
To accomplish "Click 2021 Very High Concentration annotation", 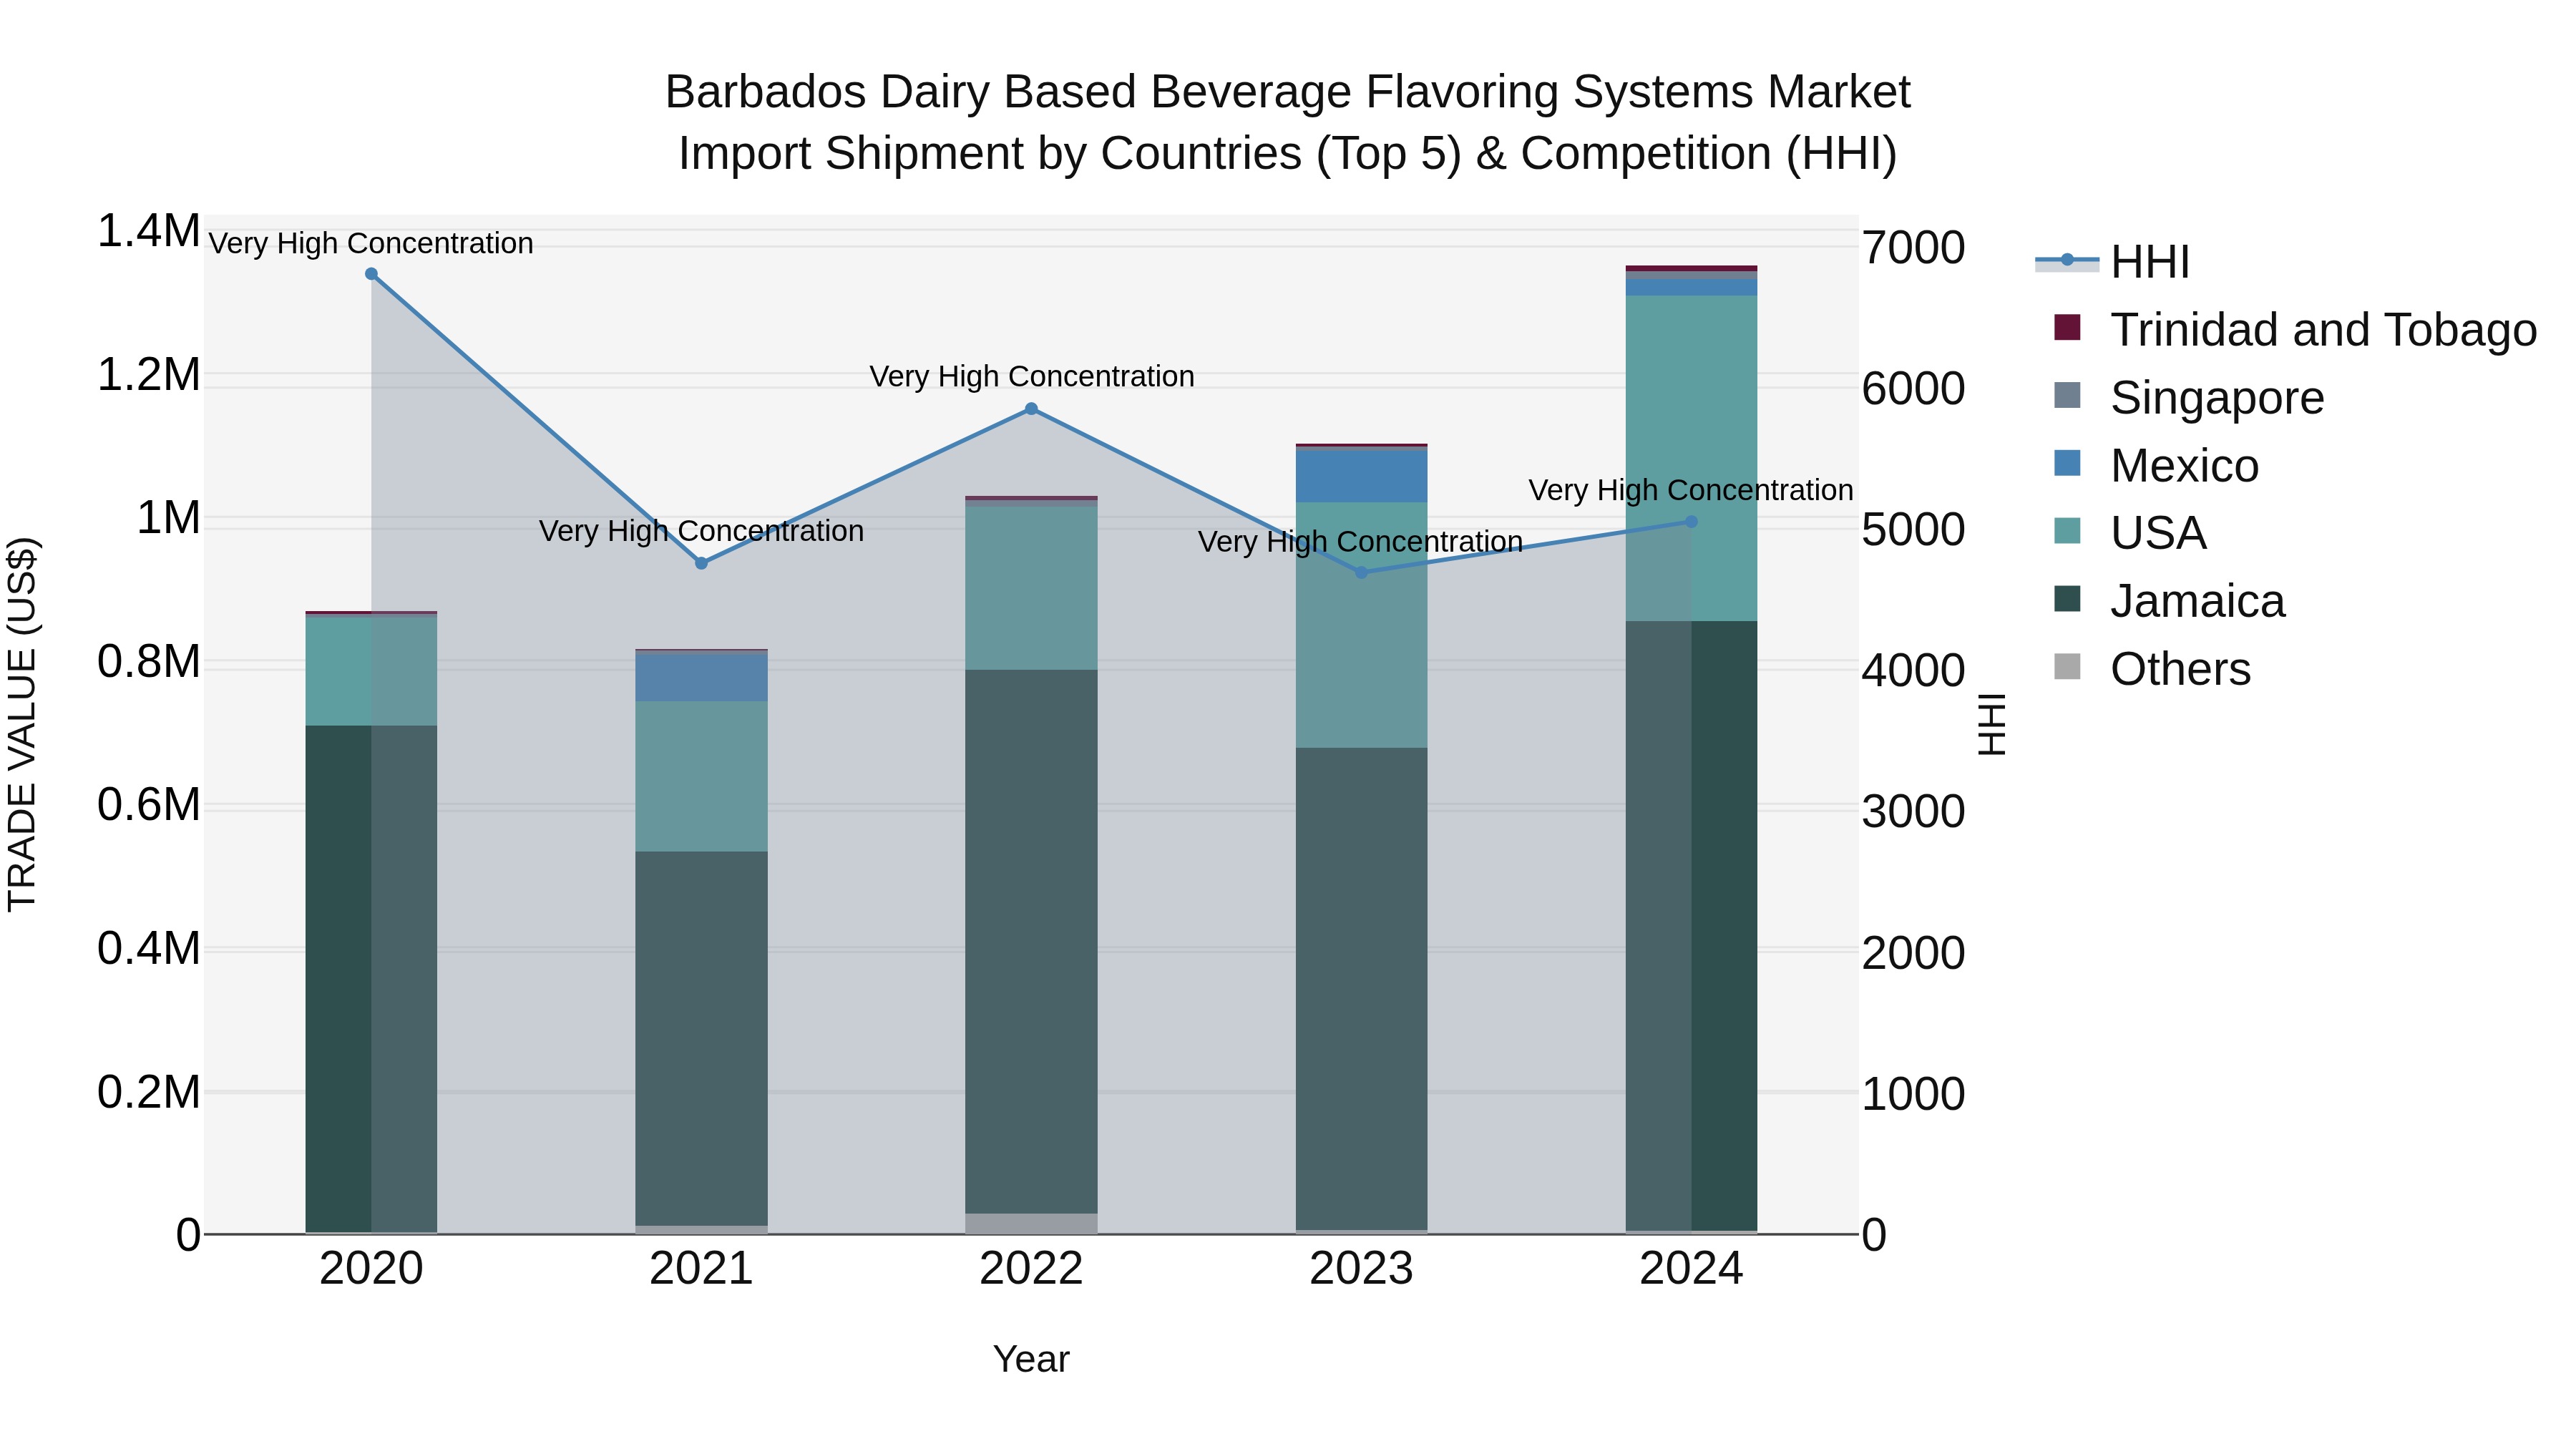I will (x=701, y=531).
